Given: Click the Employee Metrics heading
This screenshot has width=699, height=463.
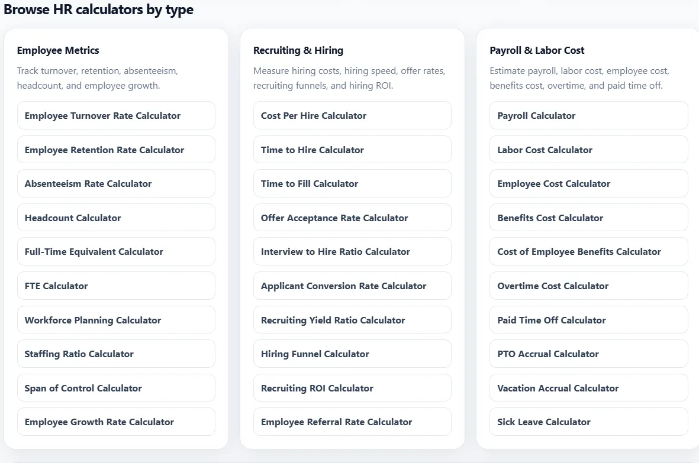Looking at the screenshot, I should tap(58, 50).
